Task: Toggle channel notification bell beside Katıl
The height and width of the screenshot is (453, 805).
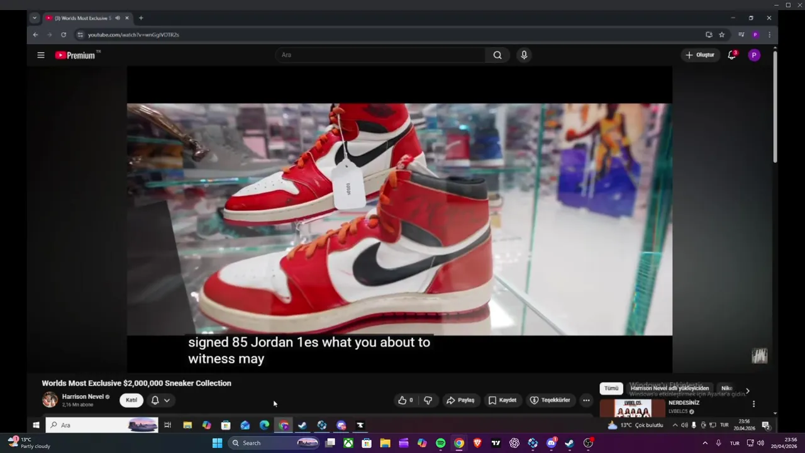Action: pos(155,400)
